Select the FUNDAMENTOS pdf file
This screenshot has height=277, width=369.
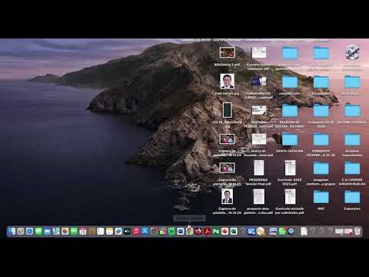click(259, 82)
